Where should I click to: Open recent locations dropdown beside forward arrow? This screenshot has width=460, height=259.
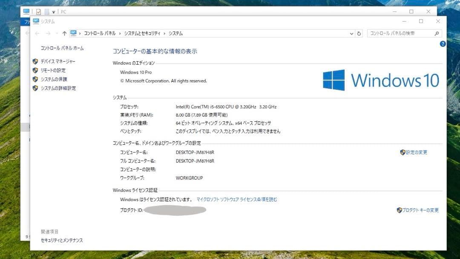(x=57, y=33)
